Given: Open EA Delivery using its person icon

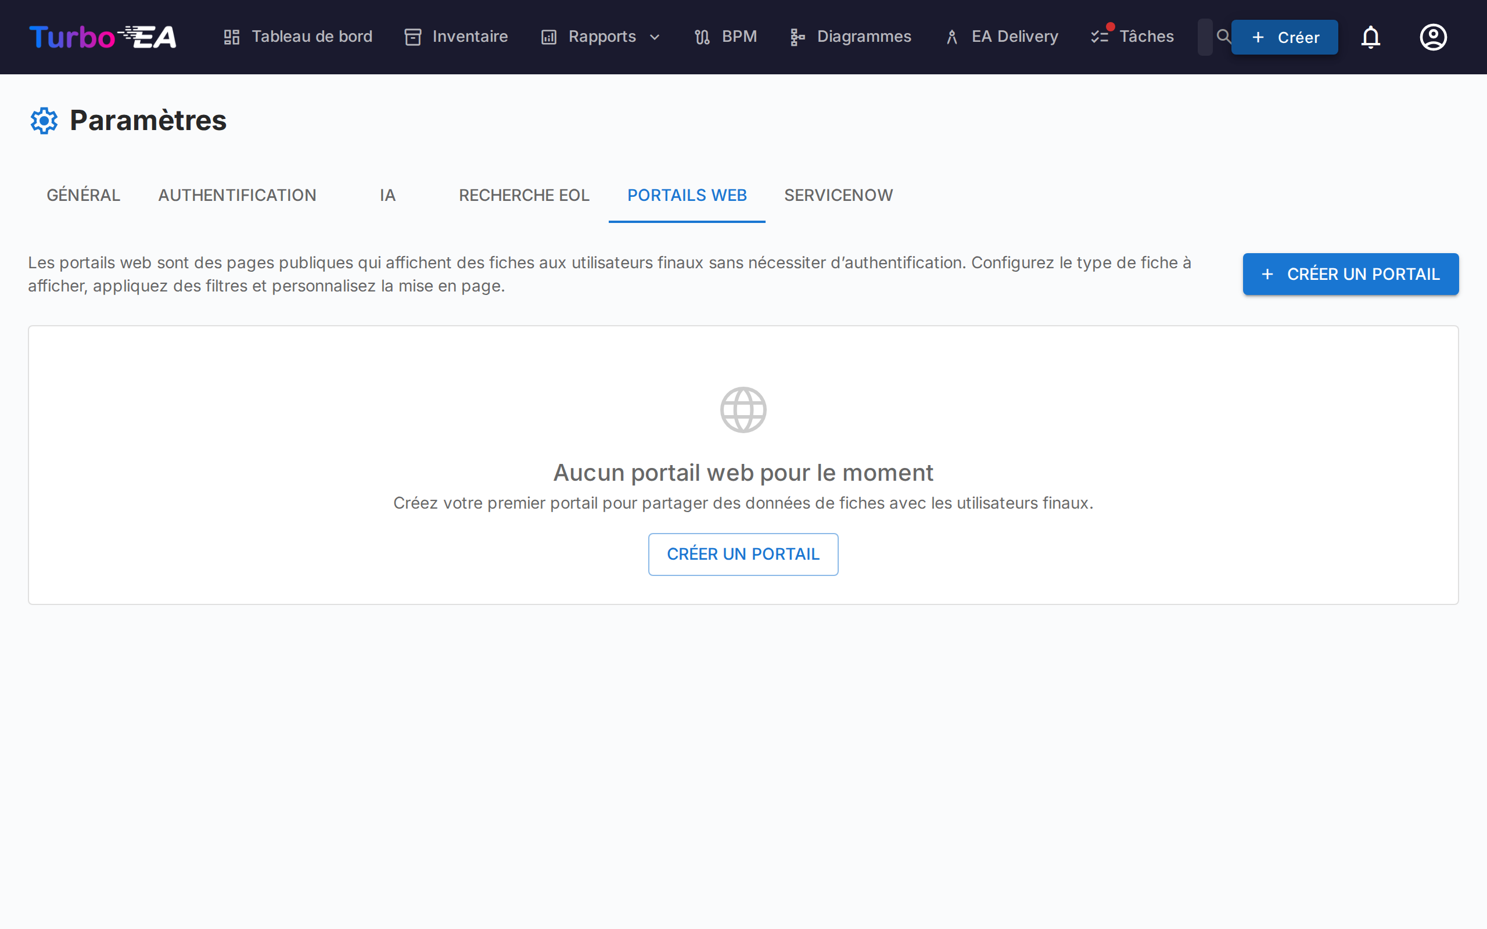Looking at the screenshot, I should (952, 36).
